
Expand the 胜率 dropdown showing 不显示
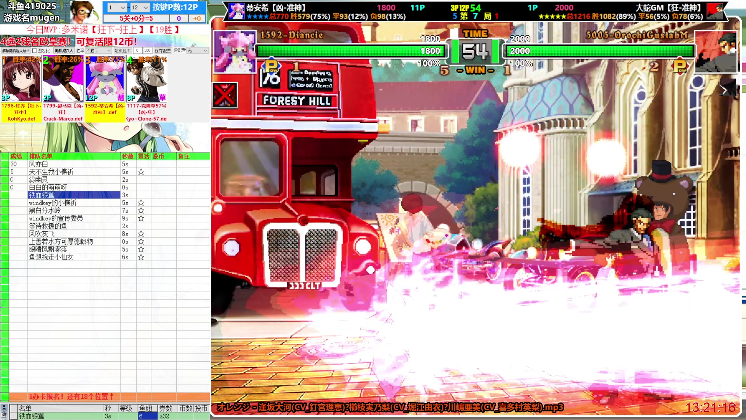(99, 51)
